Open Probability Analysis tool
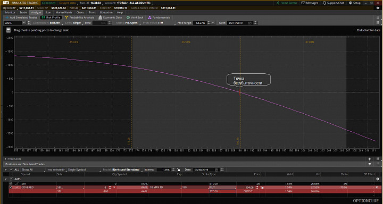Viewport: 383px width, 204px height. click(x=79, y=18)
